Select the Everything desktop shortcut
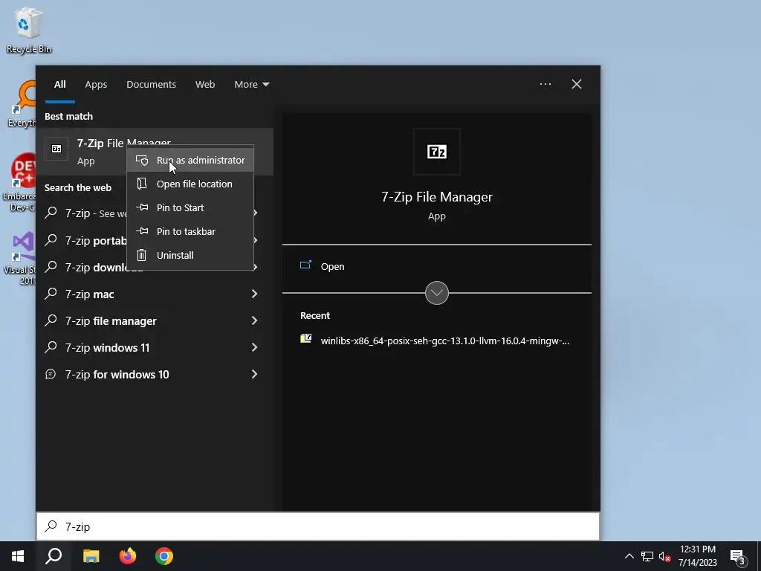Viewport: 761px width, 571px height. coord(22,104)
